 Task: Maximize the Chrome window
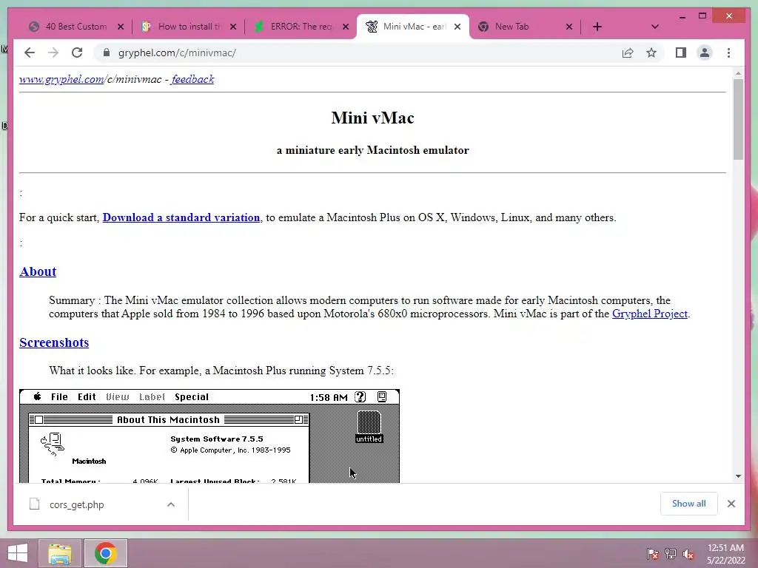[x=702, y=16]
